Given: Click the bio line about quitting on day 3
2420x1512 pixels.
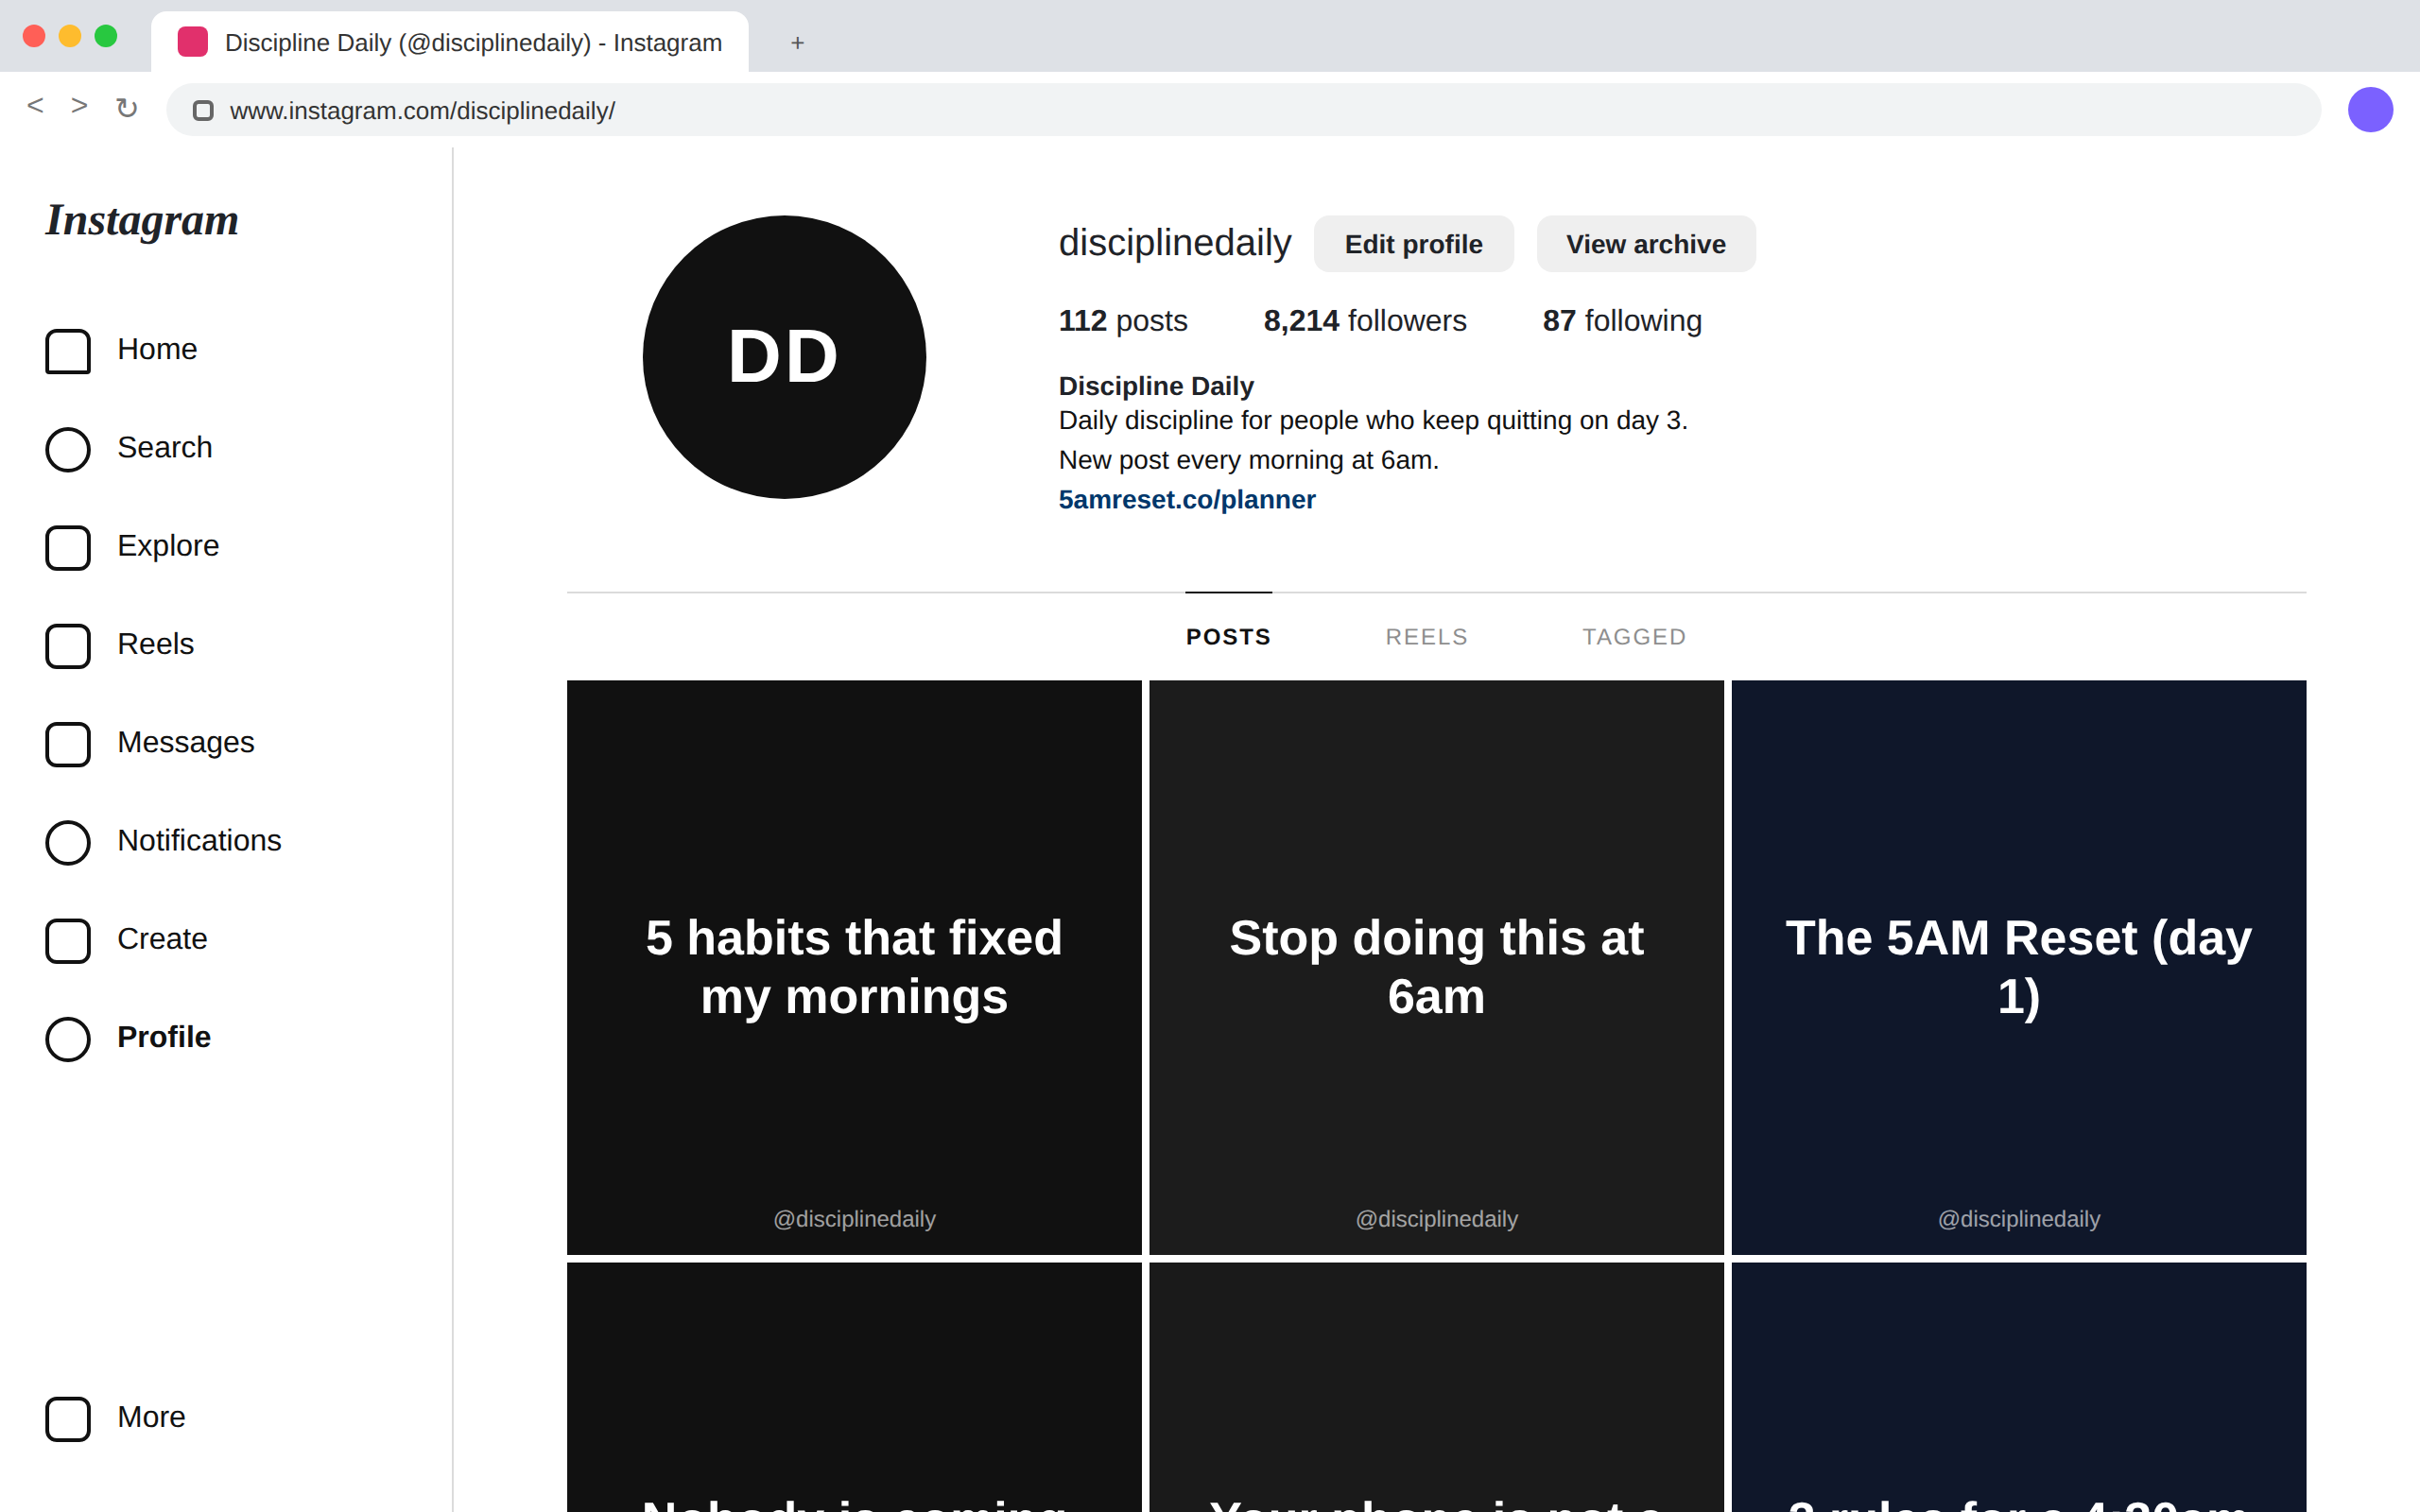Looking at the screenshot, I should 1373,420.
